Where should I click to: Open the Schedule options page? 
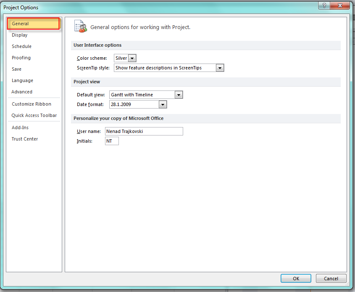(x=21, y=47)
